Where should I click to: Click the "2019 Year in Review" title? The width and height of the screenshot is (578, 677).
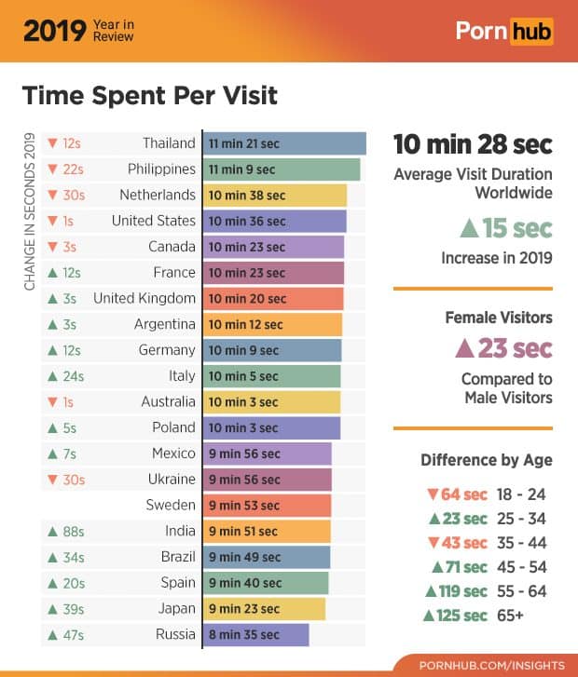tap(78, 31)
